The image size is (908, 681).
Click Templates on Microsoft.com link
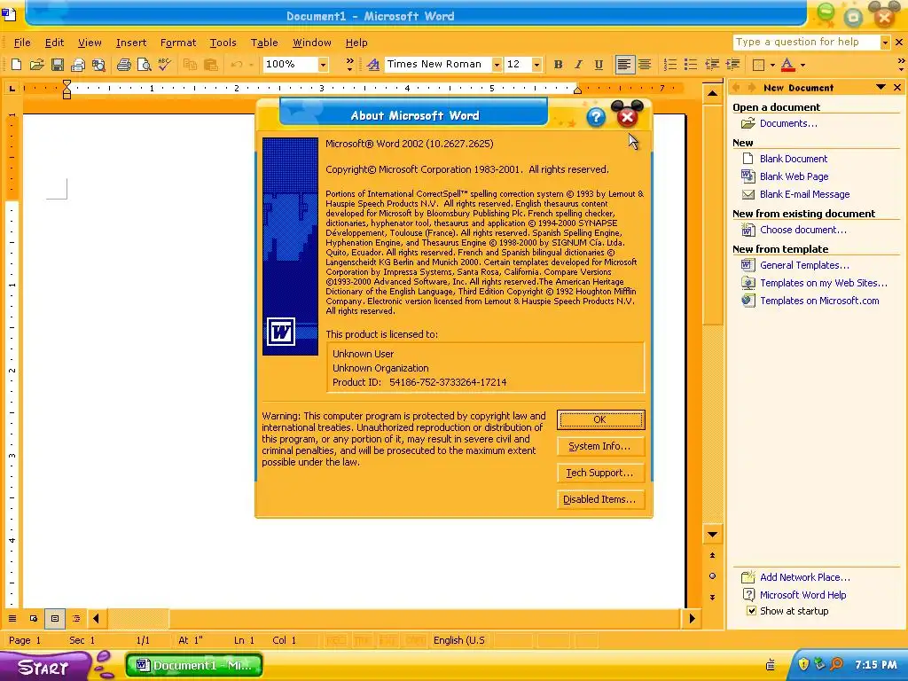coord(819,301)
